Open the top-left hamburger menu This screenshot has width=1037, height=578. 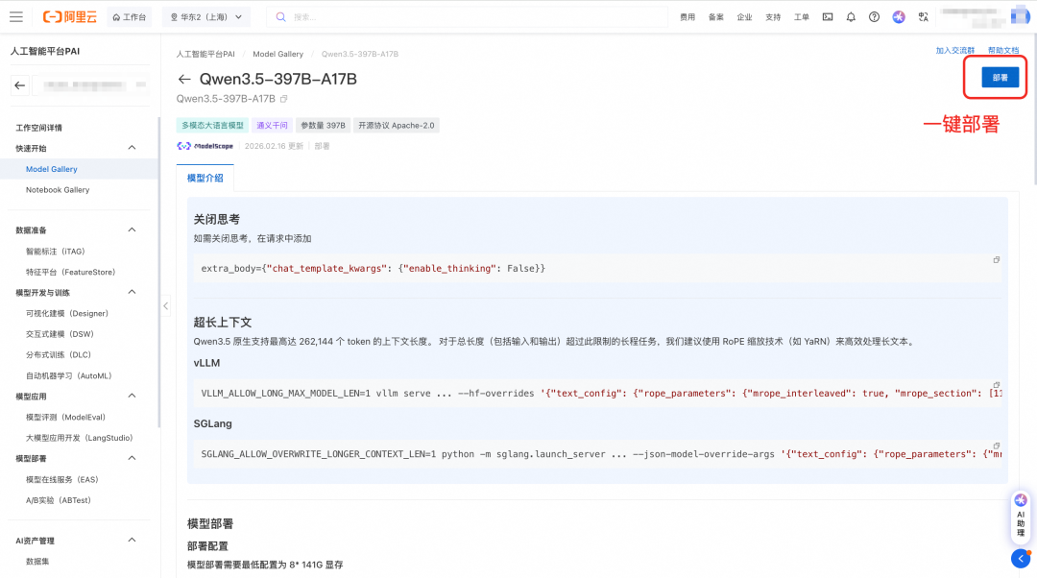[x=15, y=15]
